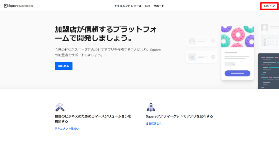
Task: Click the rocket icon
Action: pyautogui.click(x=151, y=107)
